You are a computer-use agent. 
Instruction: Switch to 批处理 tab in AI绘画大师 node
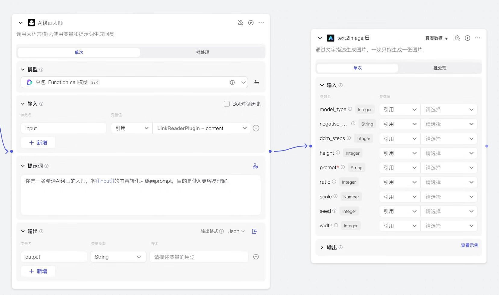point(203,52)
